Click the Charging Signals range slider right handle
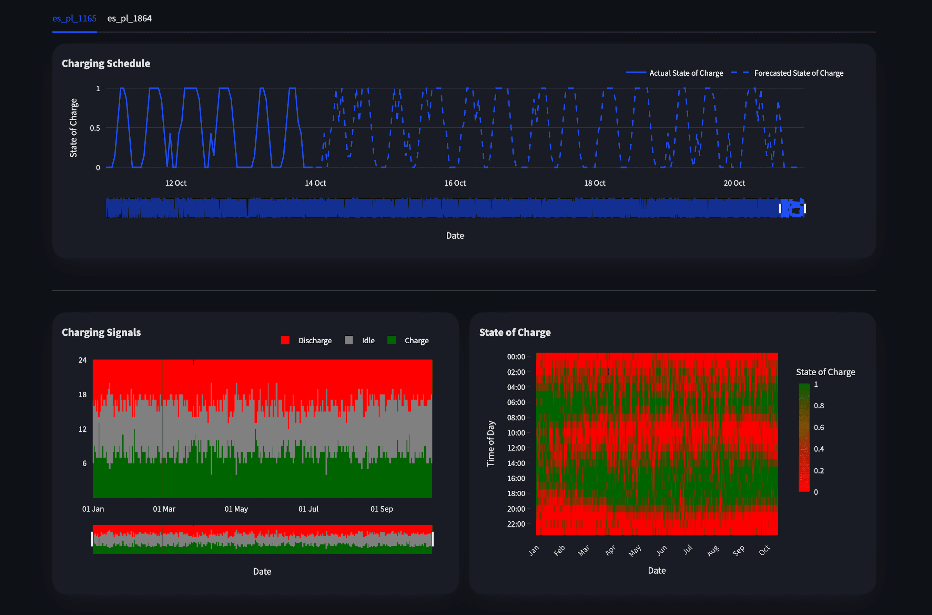 pos(432,539)
